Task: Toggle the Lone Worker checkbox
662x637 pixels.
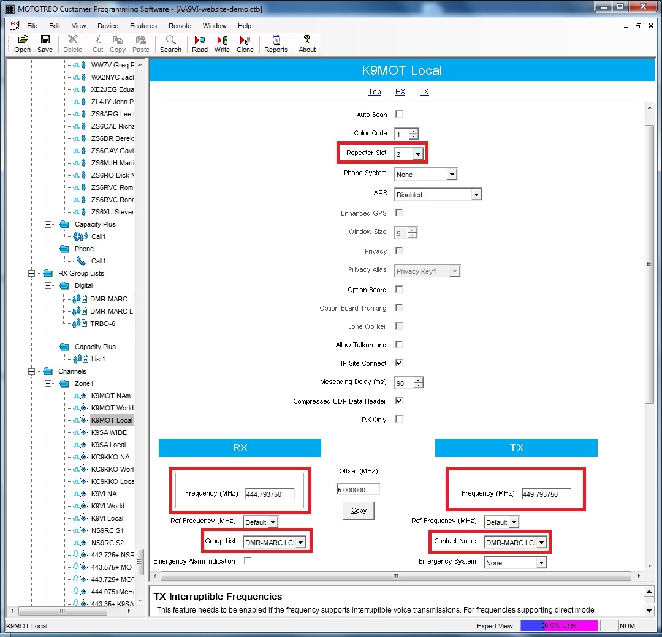Action: click(399, 326)
